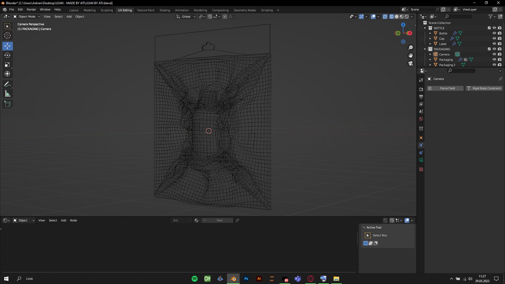The image size is (505, 284).
Task: Activate the Move tool
Action: [x=7, y=46]
